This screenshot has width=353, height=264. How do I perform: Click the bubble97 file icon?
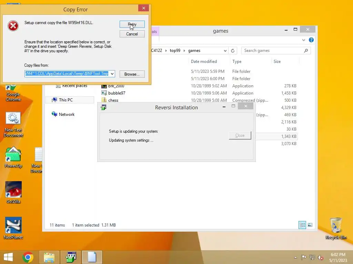click(x=104, y=93)
